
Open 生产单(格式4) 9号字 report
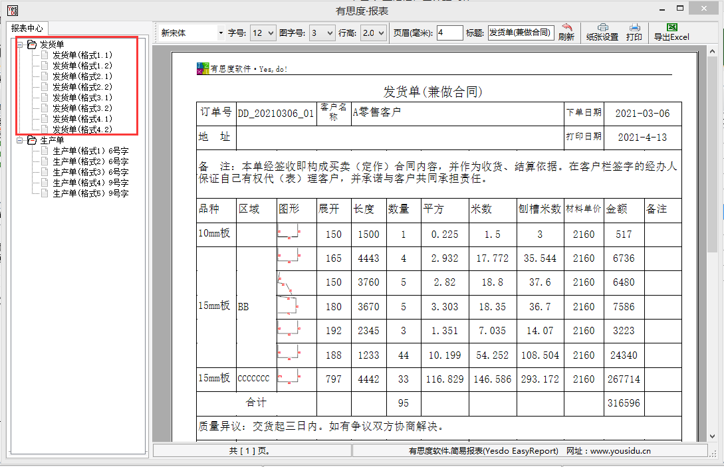tap(90, 183)
